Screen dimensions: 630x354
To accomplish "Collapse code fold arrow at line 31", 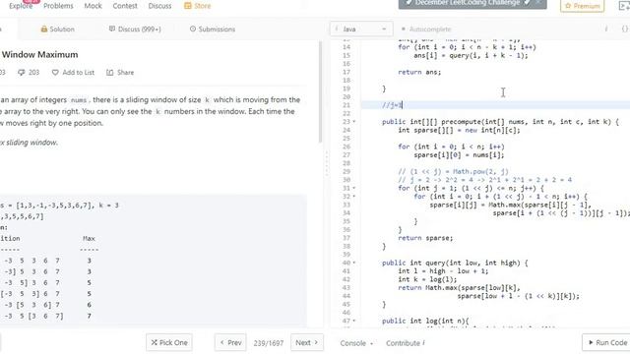I will (354, 188).
